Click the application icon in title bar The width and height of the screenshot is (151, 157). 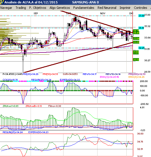tap(2, 2)
